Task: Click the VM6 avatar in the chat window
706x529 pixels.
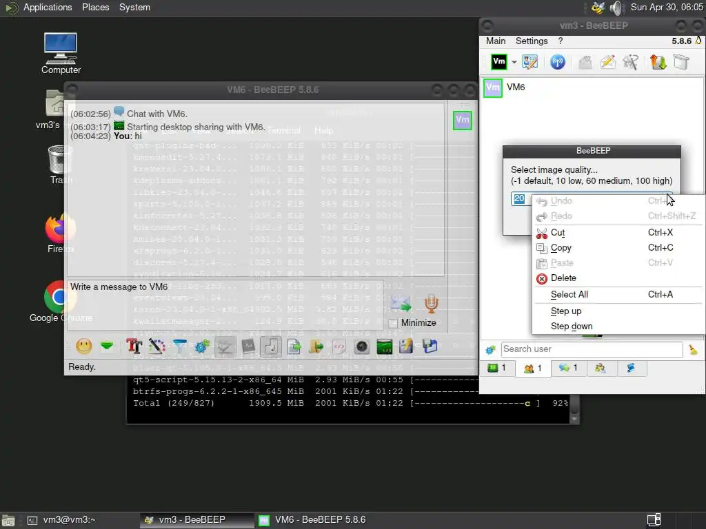Action: coord(463,120)
